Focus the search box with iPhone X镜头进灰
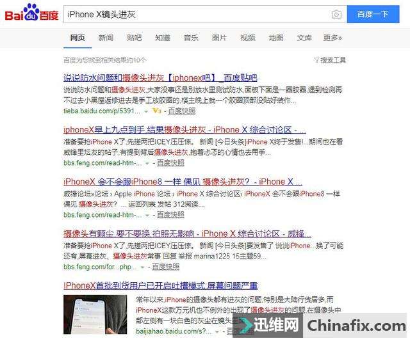 click(197, 14)
